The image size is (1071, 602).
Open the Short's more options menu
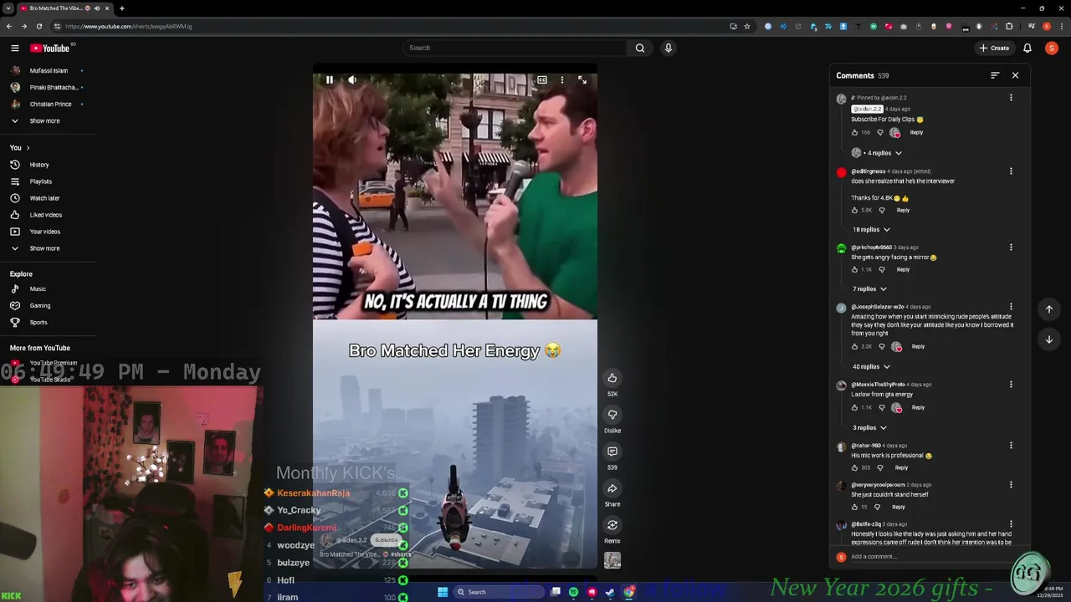click(x=562, y=80)
